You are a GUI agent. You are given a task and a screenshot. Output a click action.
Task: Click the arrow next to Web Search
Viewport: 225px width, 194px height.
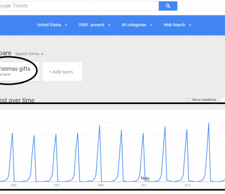pos(190,25)
